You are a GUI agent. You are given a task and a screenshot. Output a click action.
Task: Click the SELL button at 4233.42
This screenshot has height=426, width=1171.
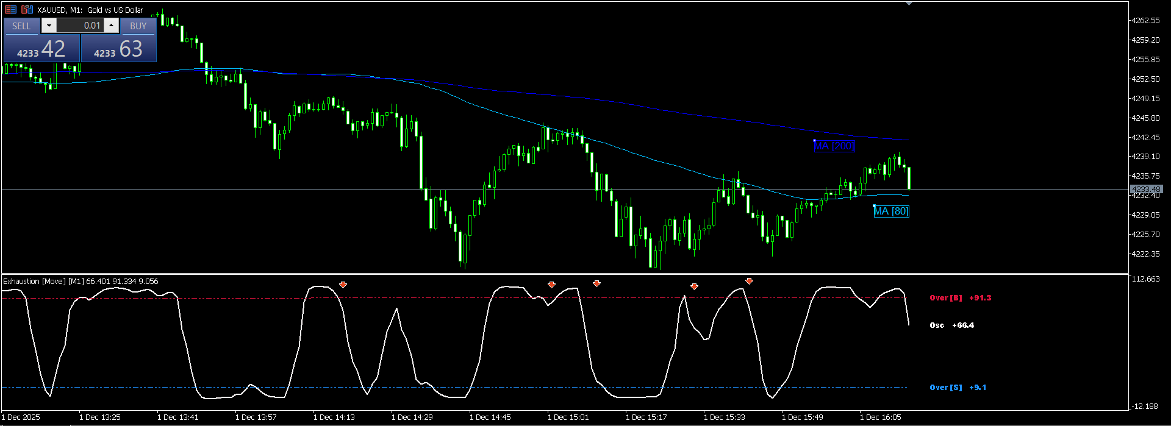[41, 40]
